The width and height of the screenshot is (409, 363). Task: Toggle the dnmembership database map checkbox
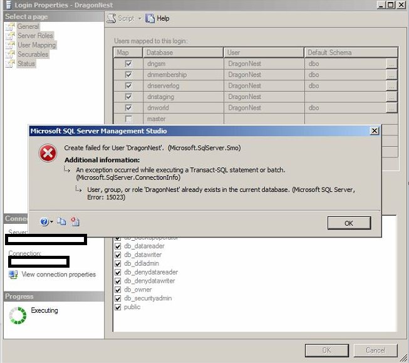[128, 75]
